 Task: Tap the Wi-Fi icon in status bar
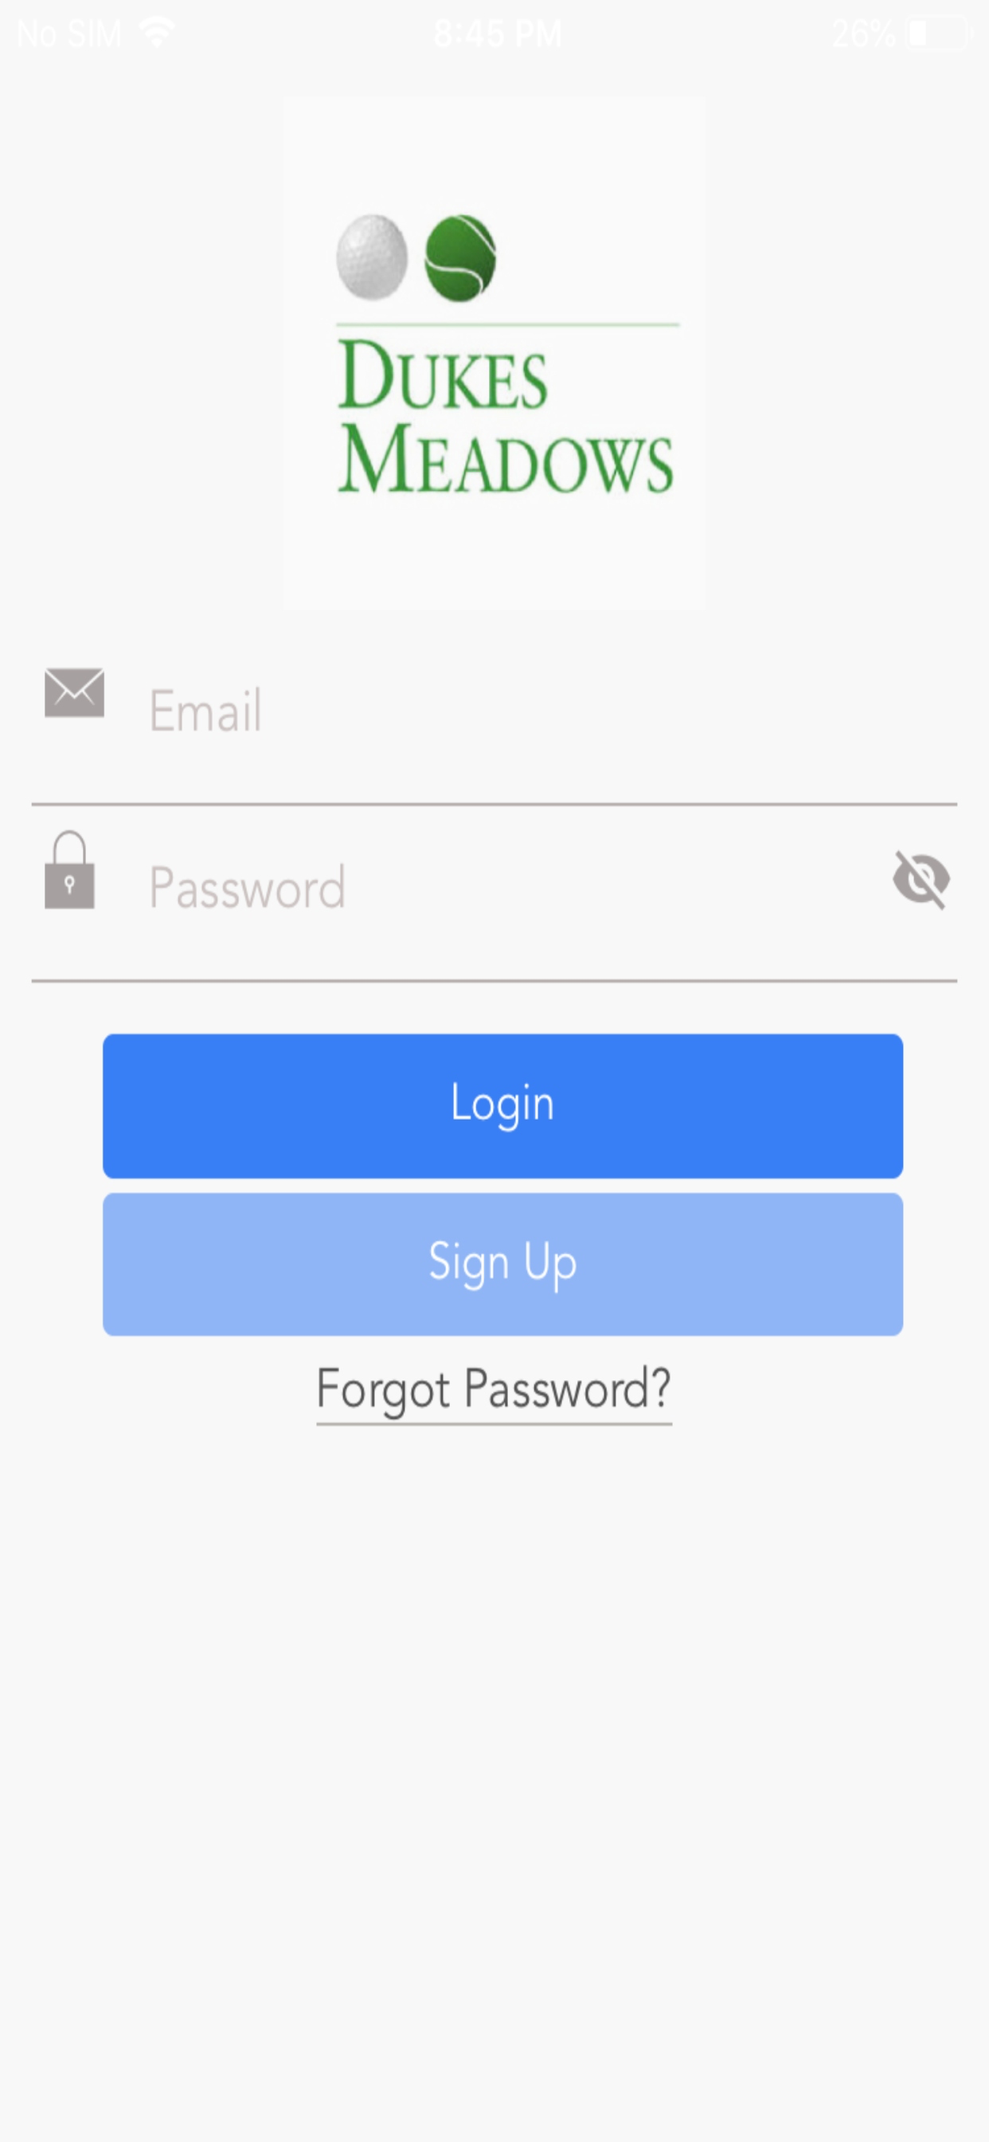pyautogui.click(x=157, y=33)
